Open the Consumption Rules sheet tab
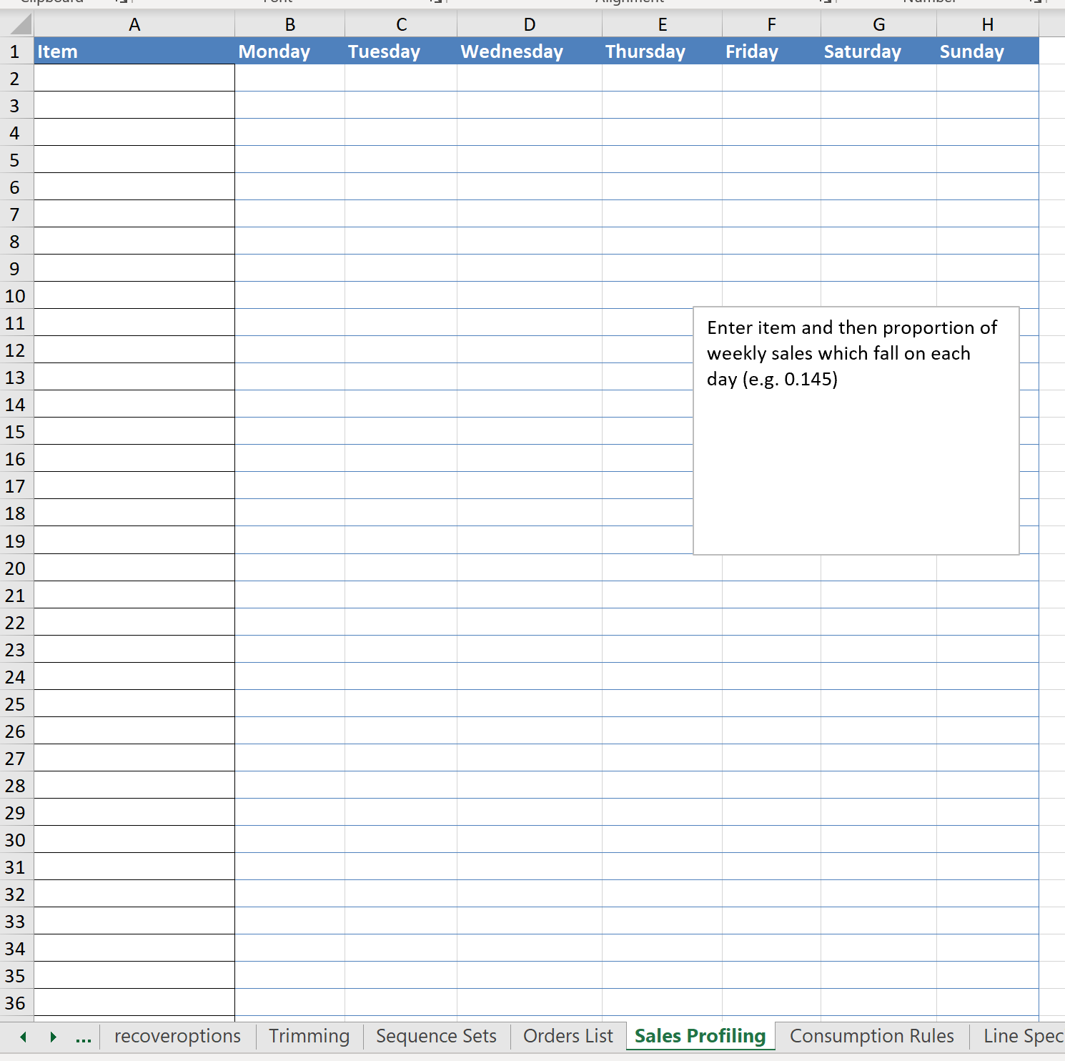 tap(871, 1036)
